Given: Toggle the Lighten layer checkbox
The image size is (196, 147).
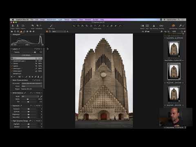Looking at the screenshot, I should pos(12,66).
